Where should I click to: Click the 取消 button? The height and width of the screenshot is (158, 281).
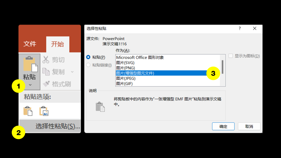click(249, 127)
